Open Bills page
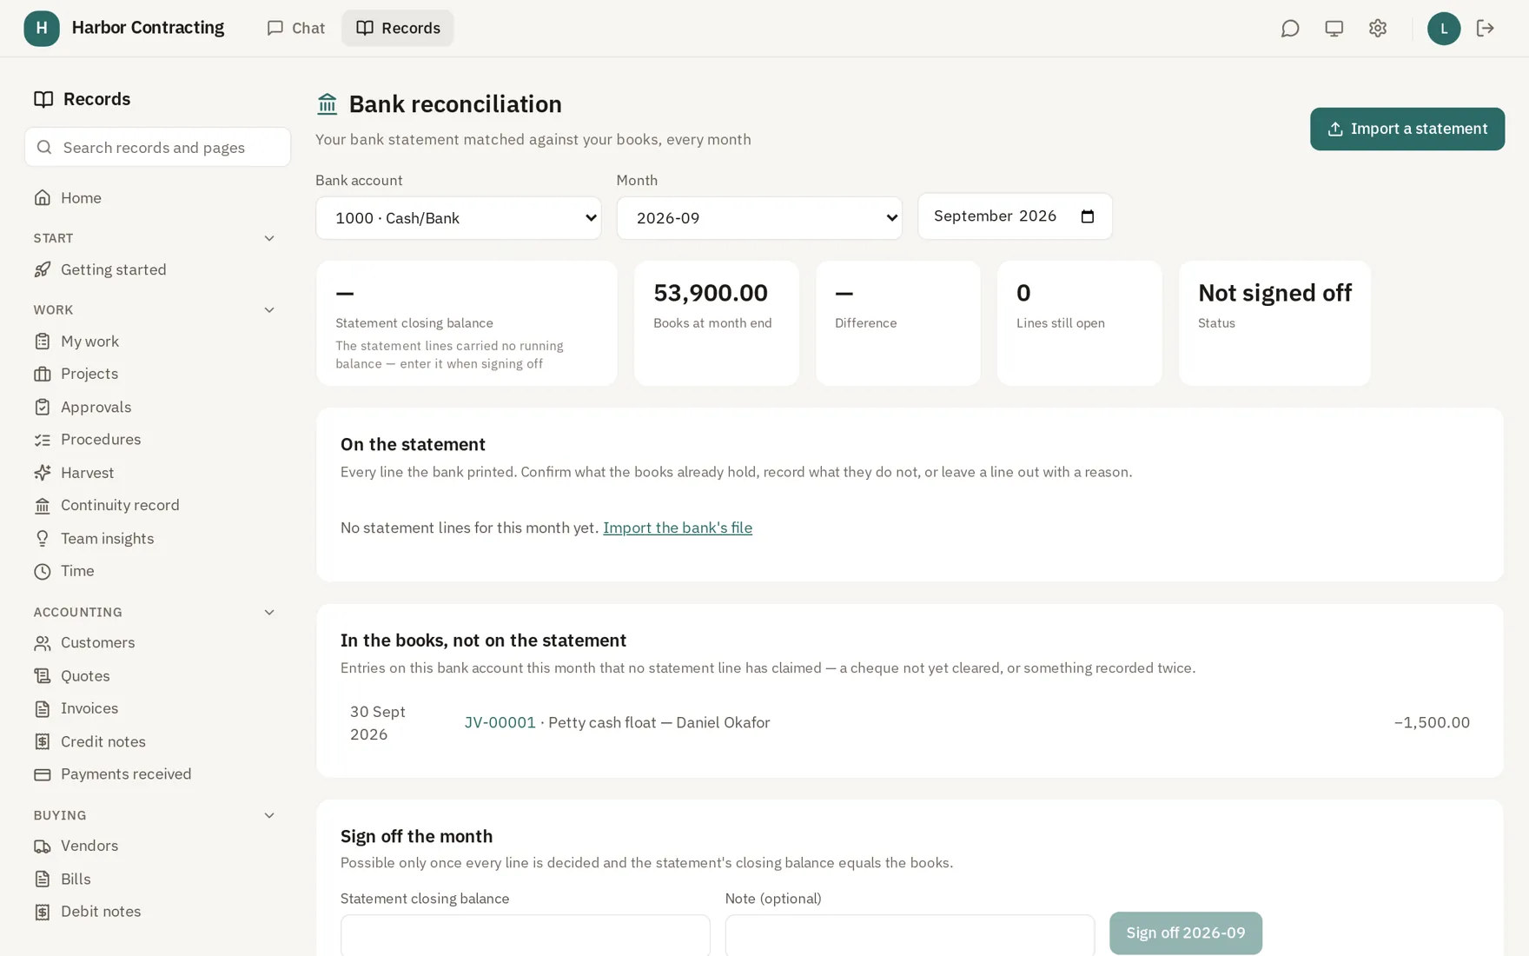 [x=157, y=879]
